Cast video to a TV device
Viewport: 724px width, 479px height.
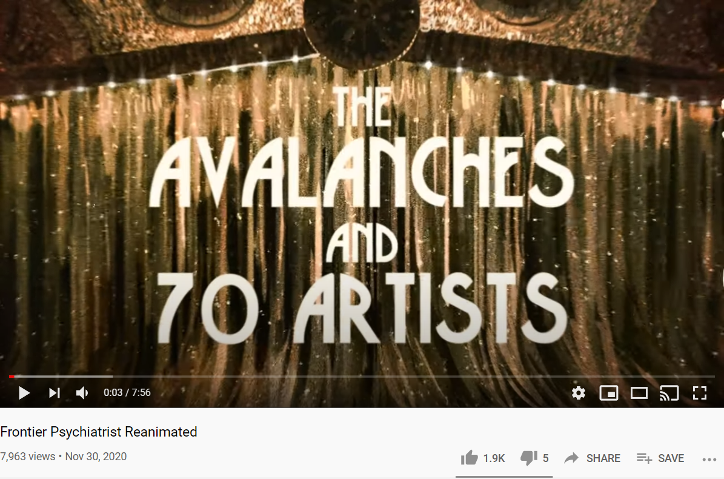(x=669, y=393)
